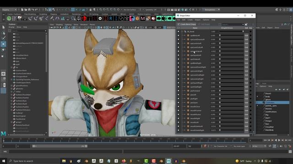The width and height of the screenshot is (293, 164).
Task: Click Edit button for eyeBlinkLeft row
Action: (246, 36)
